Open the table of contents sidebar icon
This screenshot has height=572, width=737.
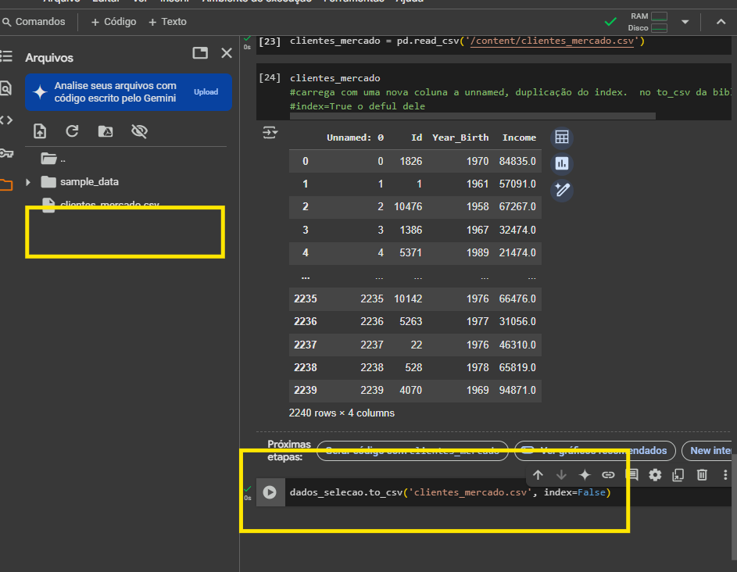pos(6,56)
